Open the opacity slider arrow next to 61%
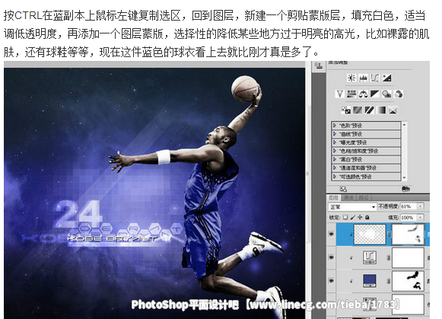442x319 pixels. [x=420, y=206]
